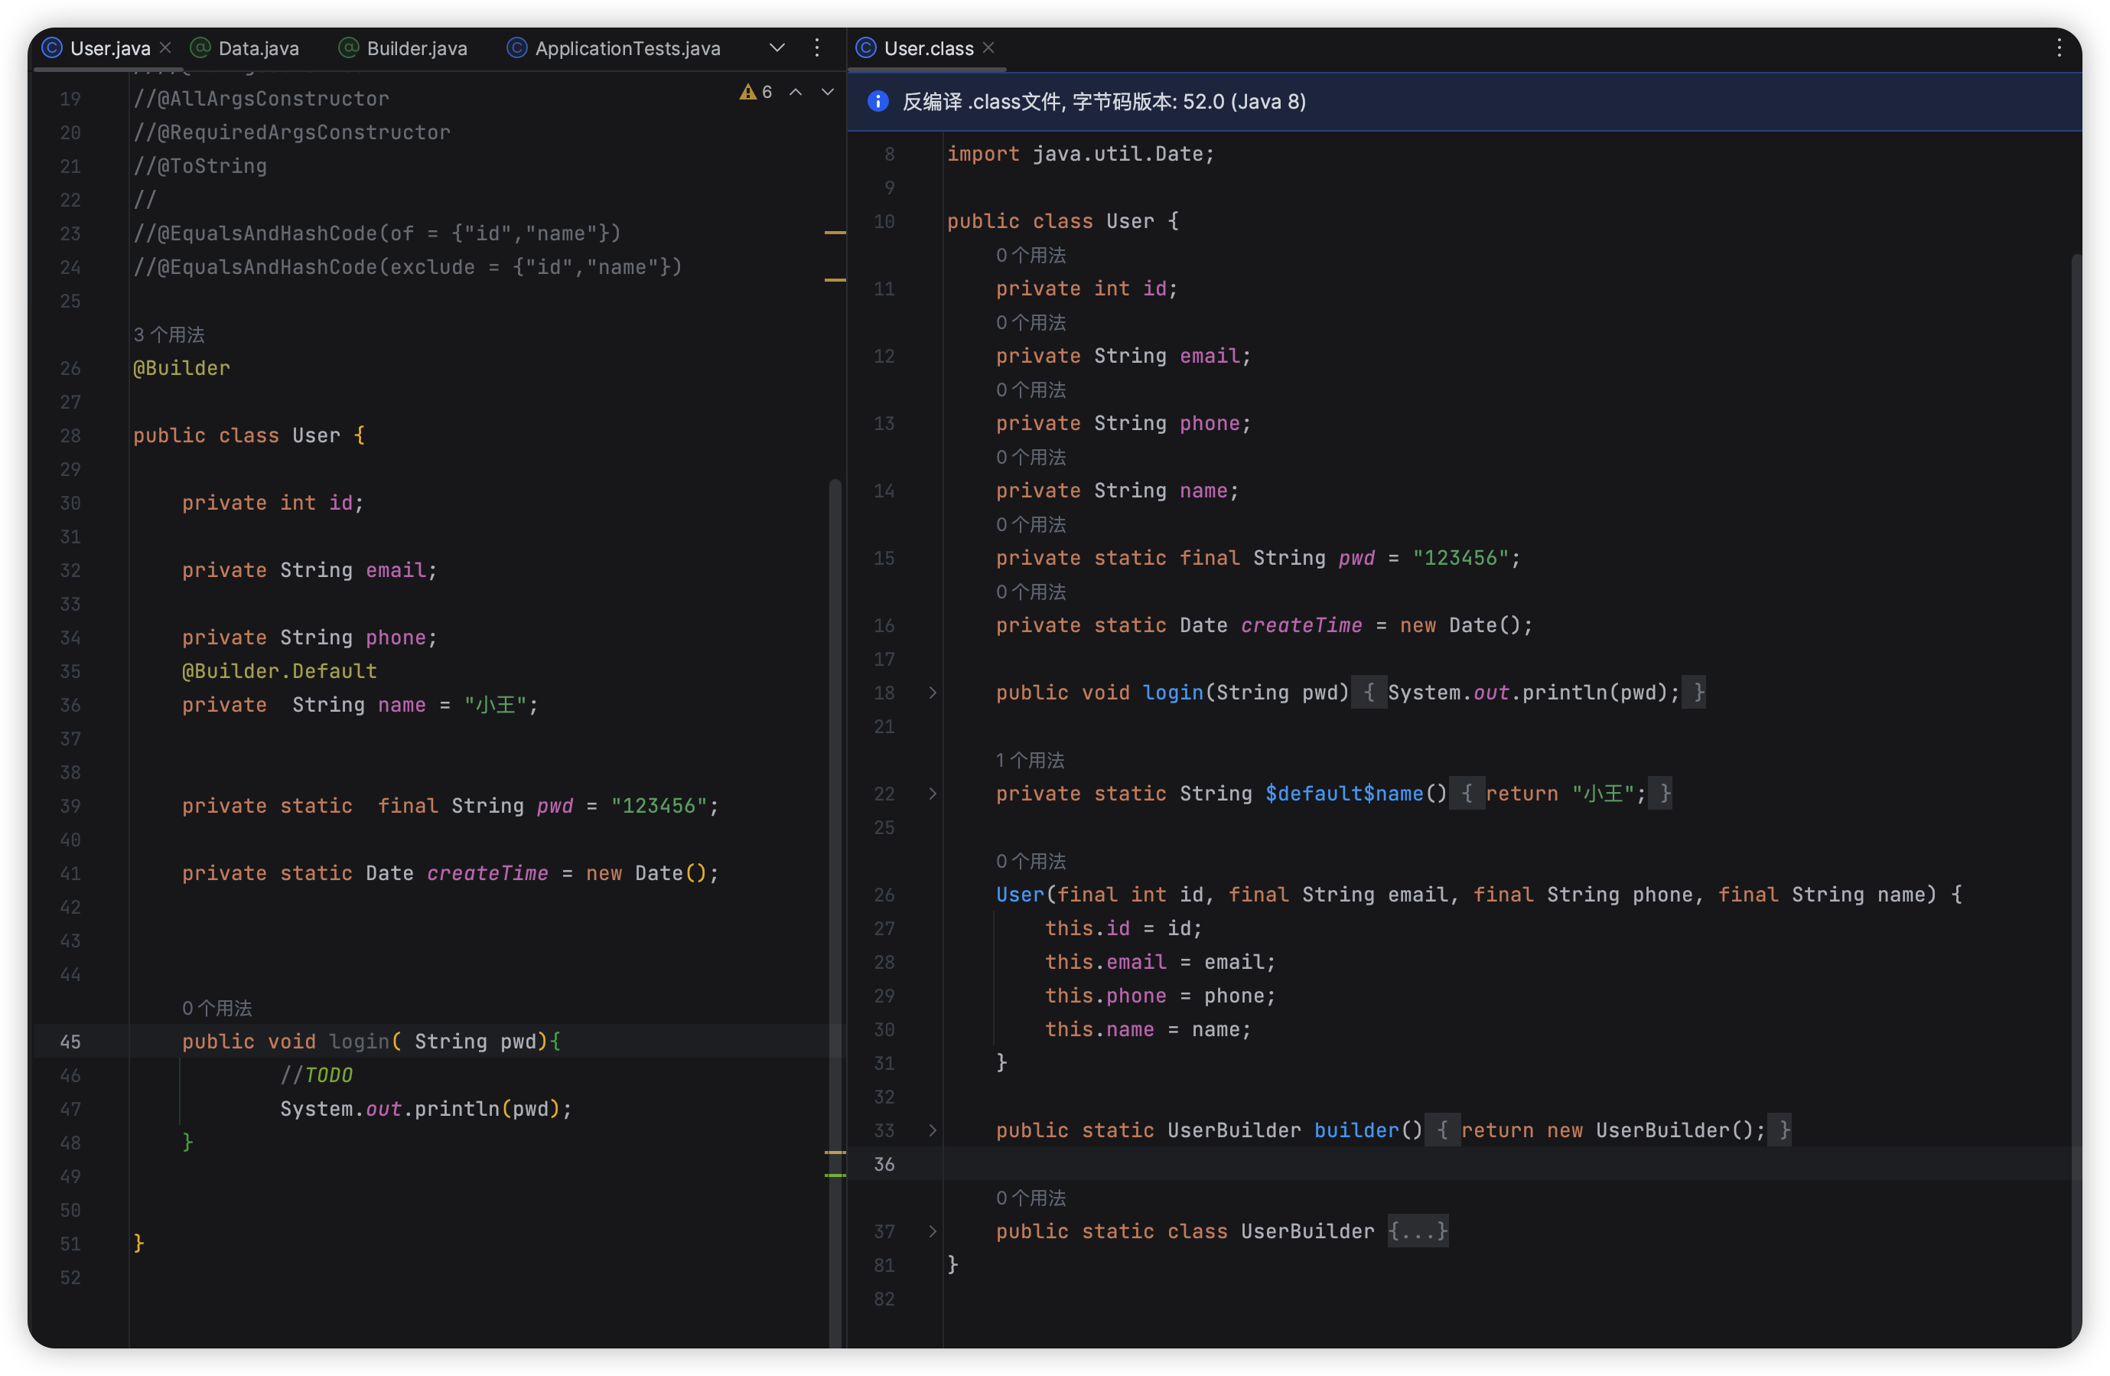Expand the folded login method
This screenshot has width=2110, height=1376.
tap(933, 693)
